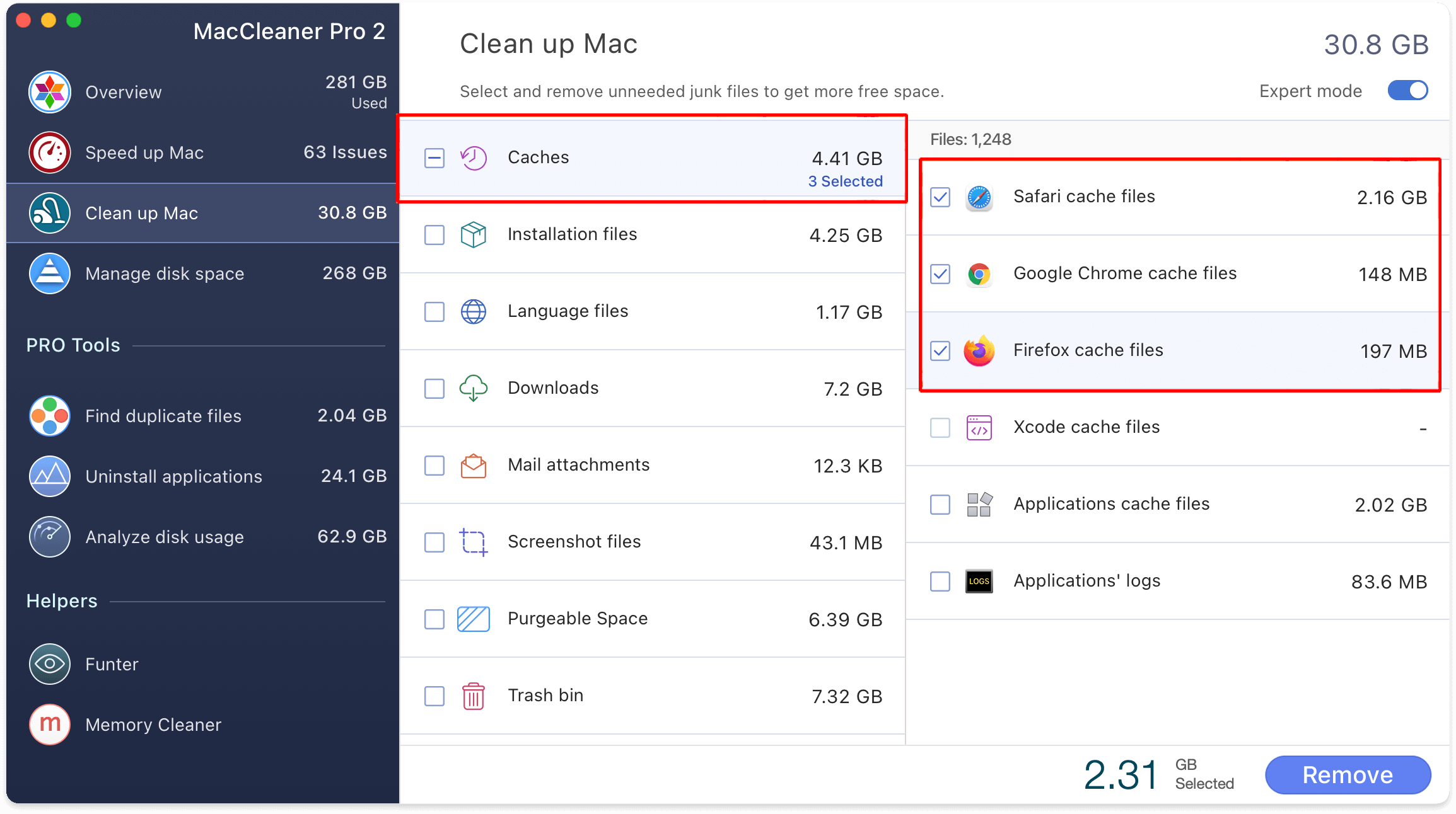This screenshot has height=814, width=1456.
Task: Uncheck Firefox cache files checkbox
Action: coord(940,351)
